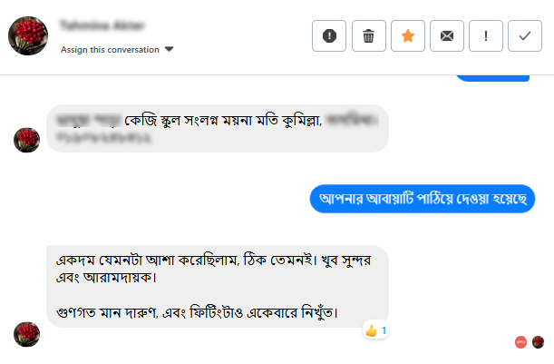
Task: Click sender avatar beside the কুমিল্লা address message
Action: click(x=27, y=140)
